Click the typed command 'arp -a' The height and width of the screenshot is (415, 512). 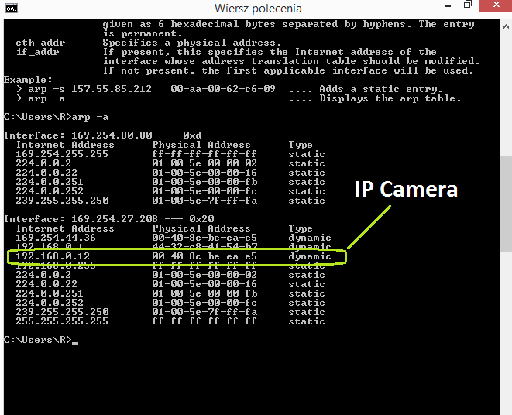(90, 117)
